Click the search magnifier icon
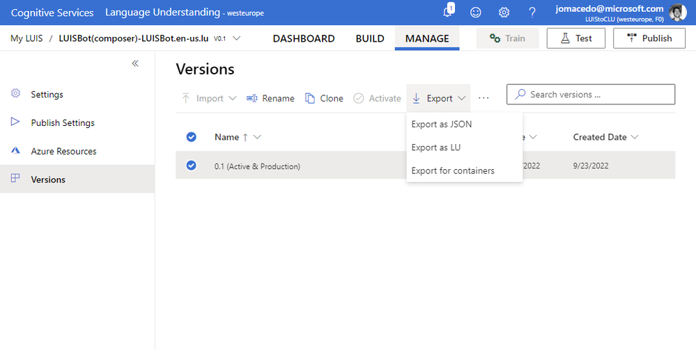The width and height of the screenshot is (696, 350). [x=520, y=94]
